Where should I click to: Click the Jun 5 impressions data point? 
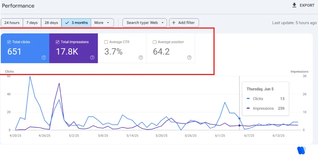point(239,125)
